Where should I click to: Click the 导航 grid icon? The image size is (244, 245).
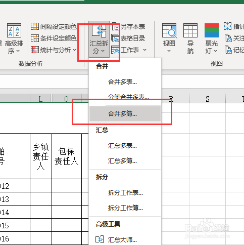click(x=190, y=30)
